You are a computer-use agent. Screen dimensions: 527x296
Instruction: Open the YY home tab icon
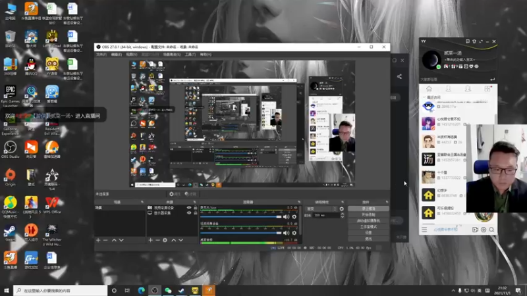[x=429, y=89]
